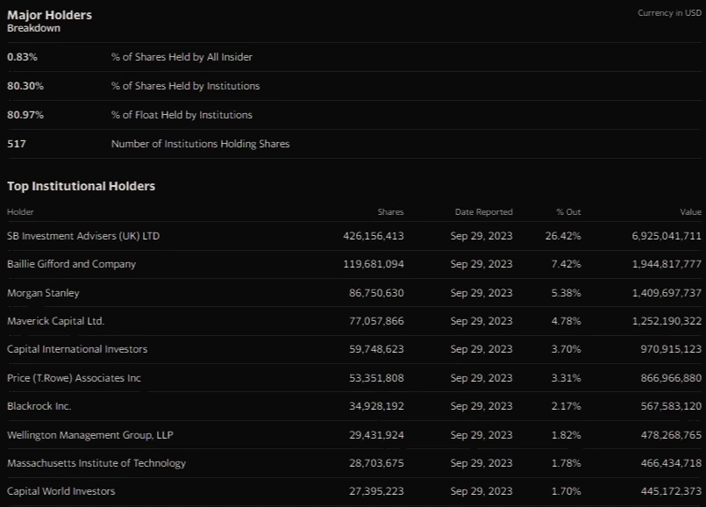The height and width of the screenshot is (507, 706).
Task: Select the Morgan Stanley holder
Action: coord(43,293)
